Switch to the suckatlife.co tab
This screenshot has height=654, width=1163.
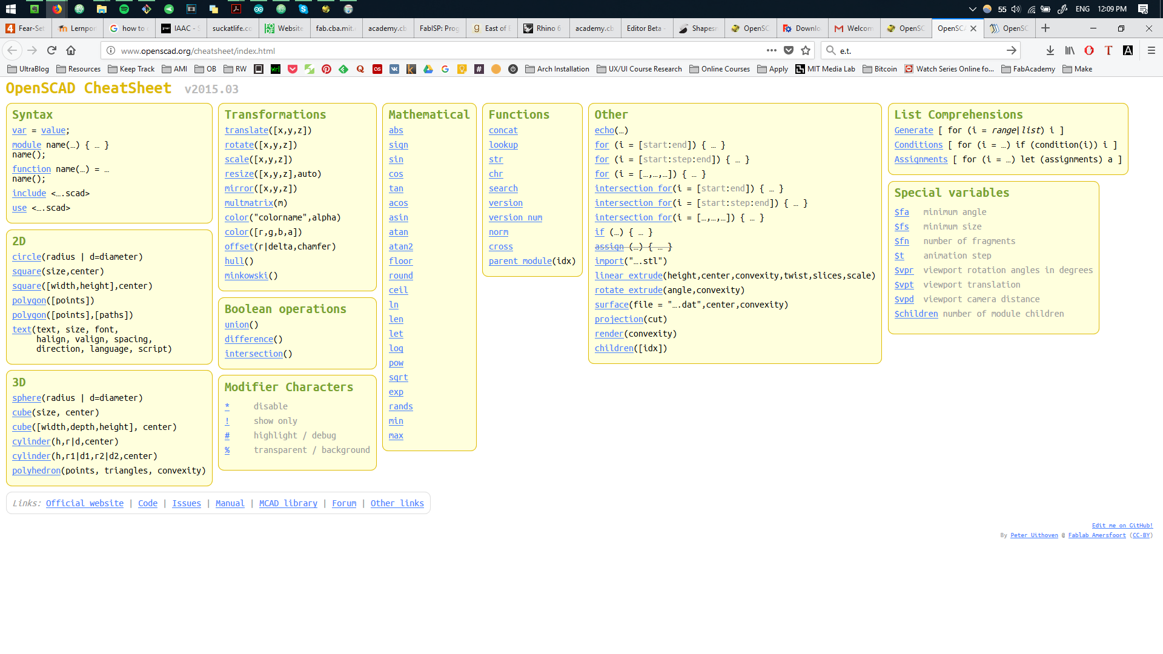pyautogui.click(x=232, y=28)
